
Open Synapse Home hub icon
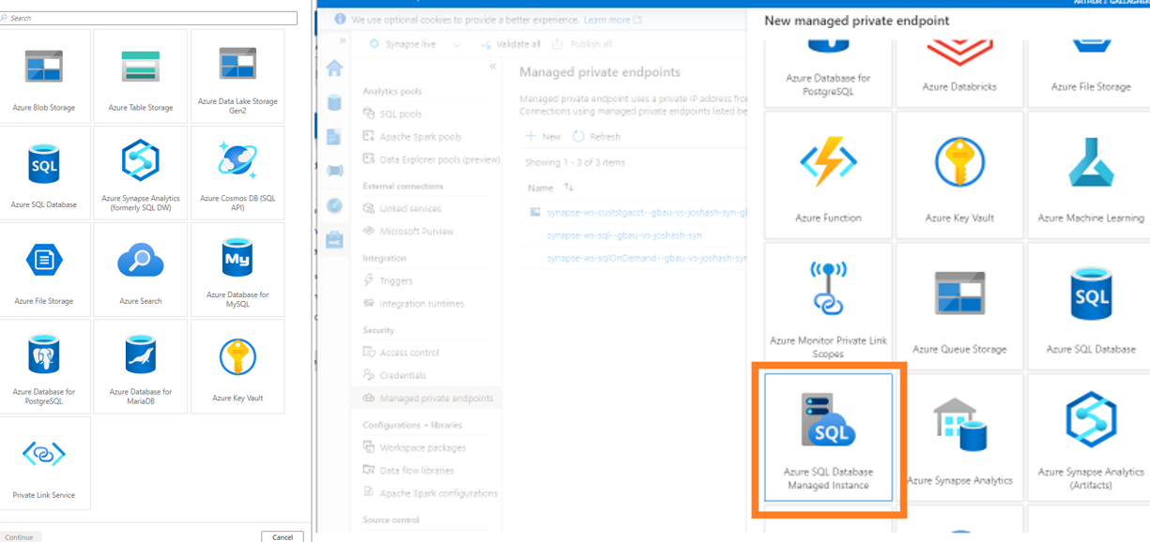tap(335, 68)
